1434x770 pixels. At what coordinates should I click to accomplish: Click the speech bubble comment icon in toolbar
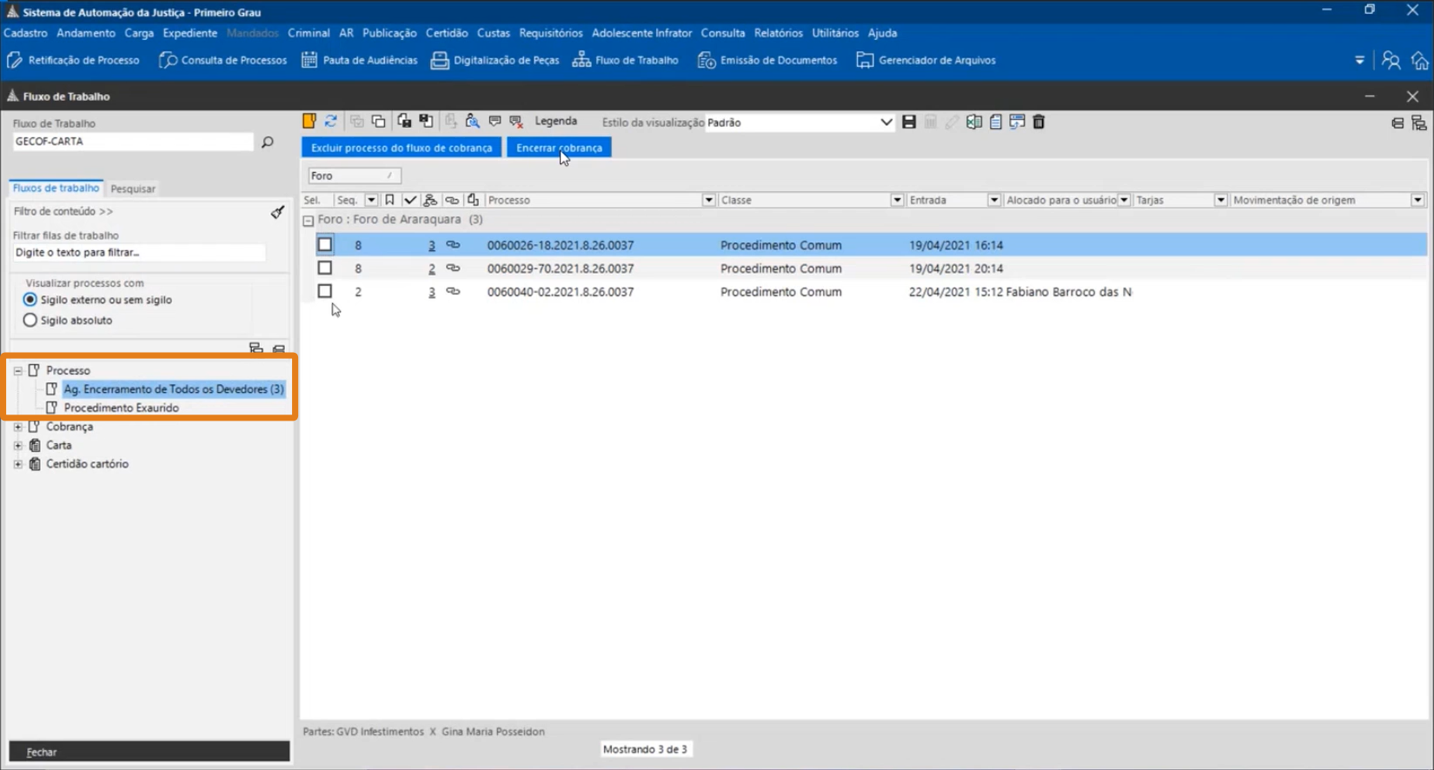click(x=495, y=122)
